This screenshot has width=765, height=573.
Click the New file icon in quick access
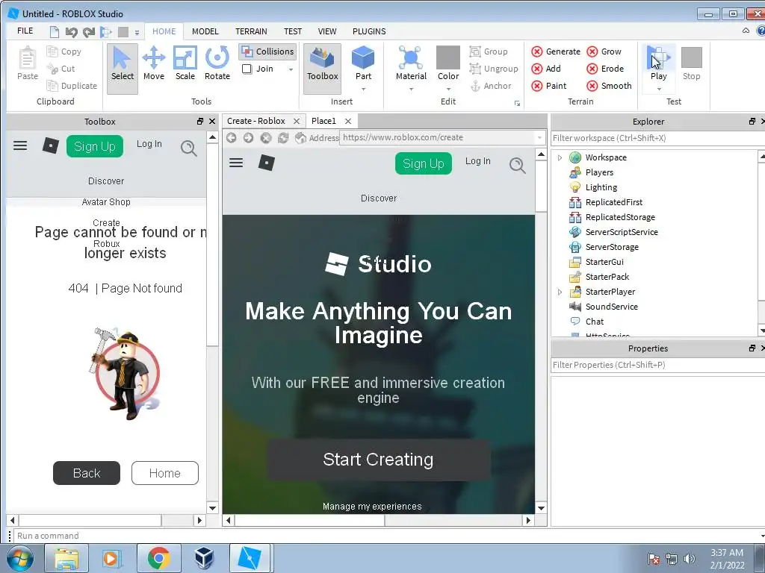pyautogui.click(x=54, y=32)
